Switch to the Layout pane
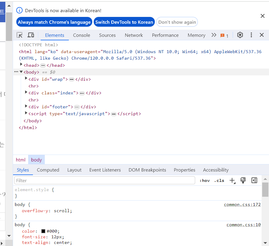Image resolution: width=269 pixels, height=246 pixels. [x=74, y=170]
